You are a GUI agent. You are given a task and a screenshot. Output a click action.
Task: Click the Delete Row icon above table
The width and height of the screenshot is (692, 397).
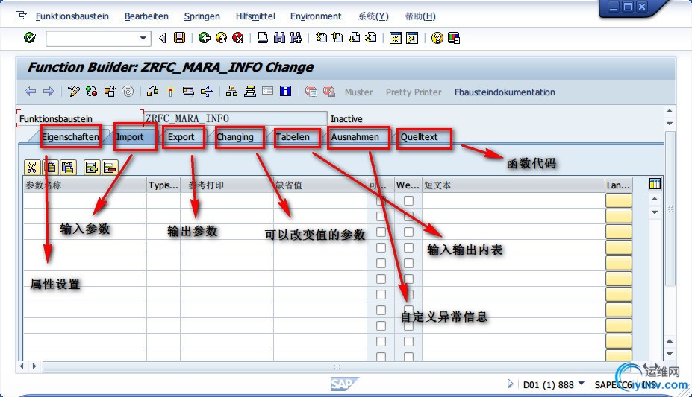(109, 168)
